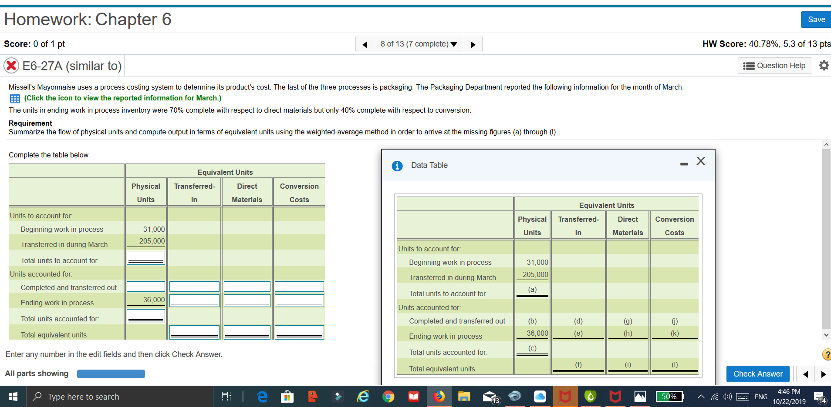This screenshot has height=407, width=831.
Task: Click the scrollbar down arrow
Action: [x=826, y=335]
